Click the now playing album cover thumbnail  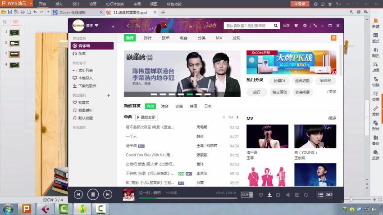128,195
